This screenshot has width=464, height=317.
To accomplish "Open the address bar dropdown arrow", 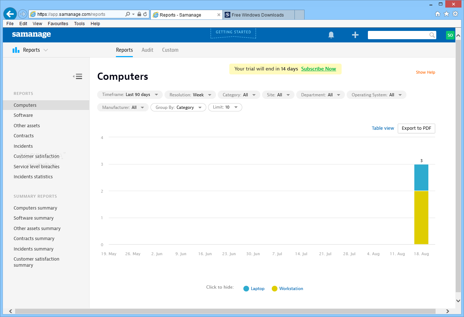I will pos(133,14).
